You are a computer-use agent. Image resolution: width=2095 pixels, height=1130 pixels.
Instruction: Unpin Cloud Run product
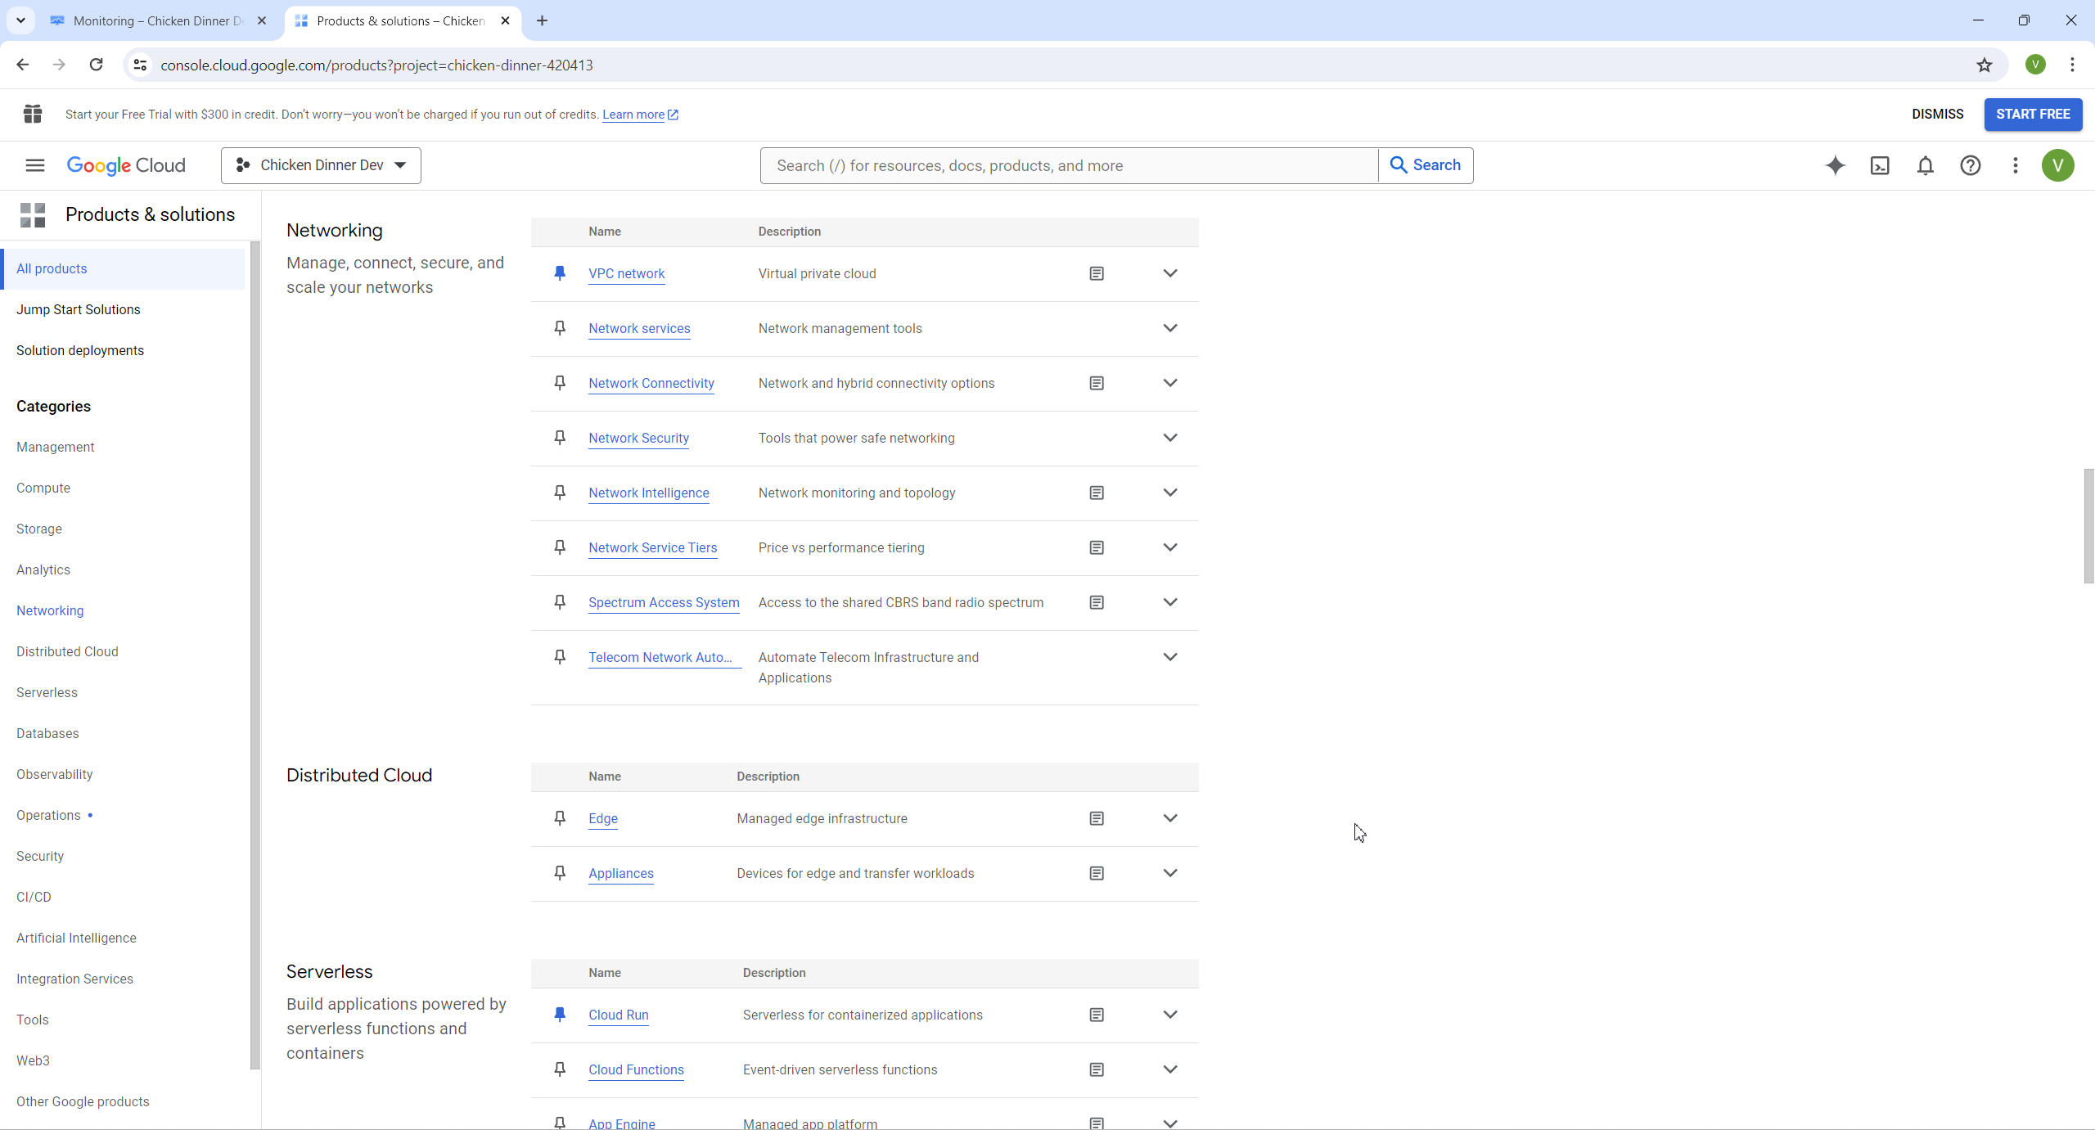pos(560,1015)
